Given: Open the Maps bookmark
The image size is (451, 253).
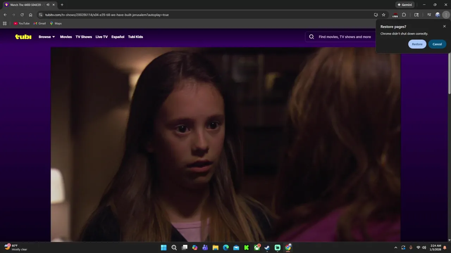Looking at the screenshot, I should pos(56,24).
